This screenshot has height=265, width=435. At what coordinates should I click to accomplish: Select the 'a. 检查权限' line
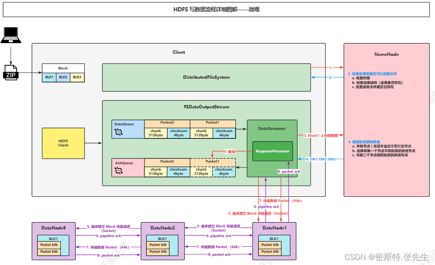point(361,78)
